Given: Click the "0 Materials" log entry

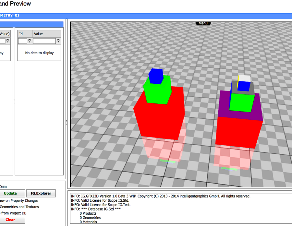Looking at the screenshot, I should (88, 222).
